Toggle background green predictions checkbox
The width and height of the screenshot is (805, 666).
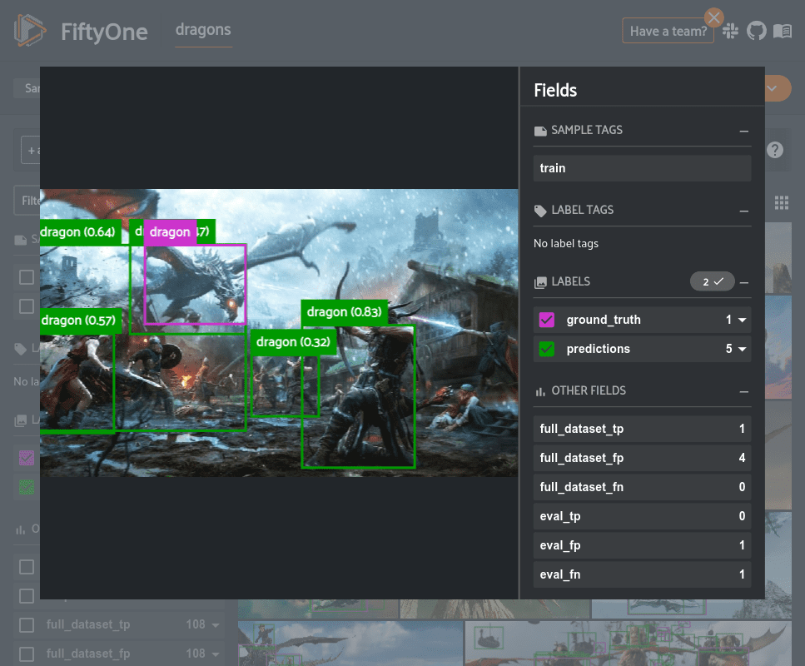[x=26, y=487]
